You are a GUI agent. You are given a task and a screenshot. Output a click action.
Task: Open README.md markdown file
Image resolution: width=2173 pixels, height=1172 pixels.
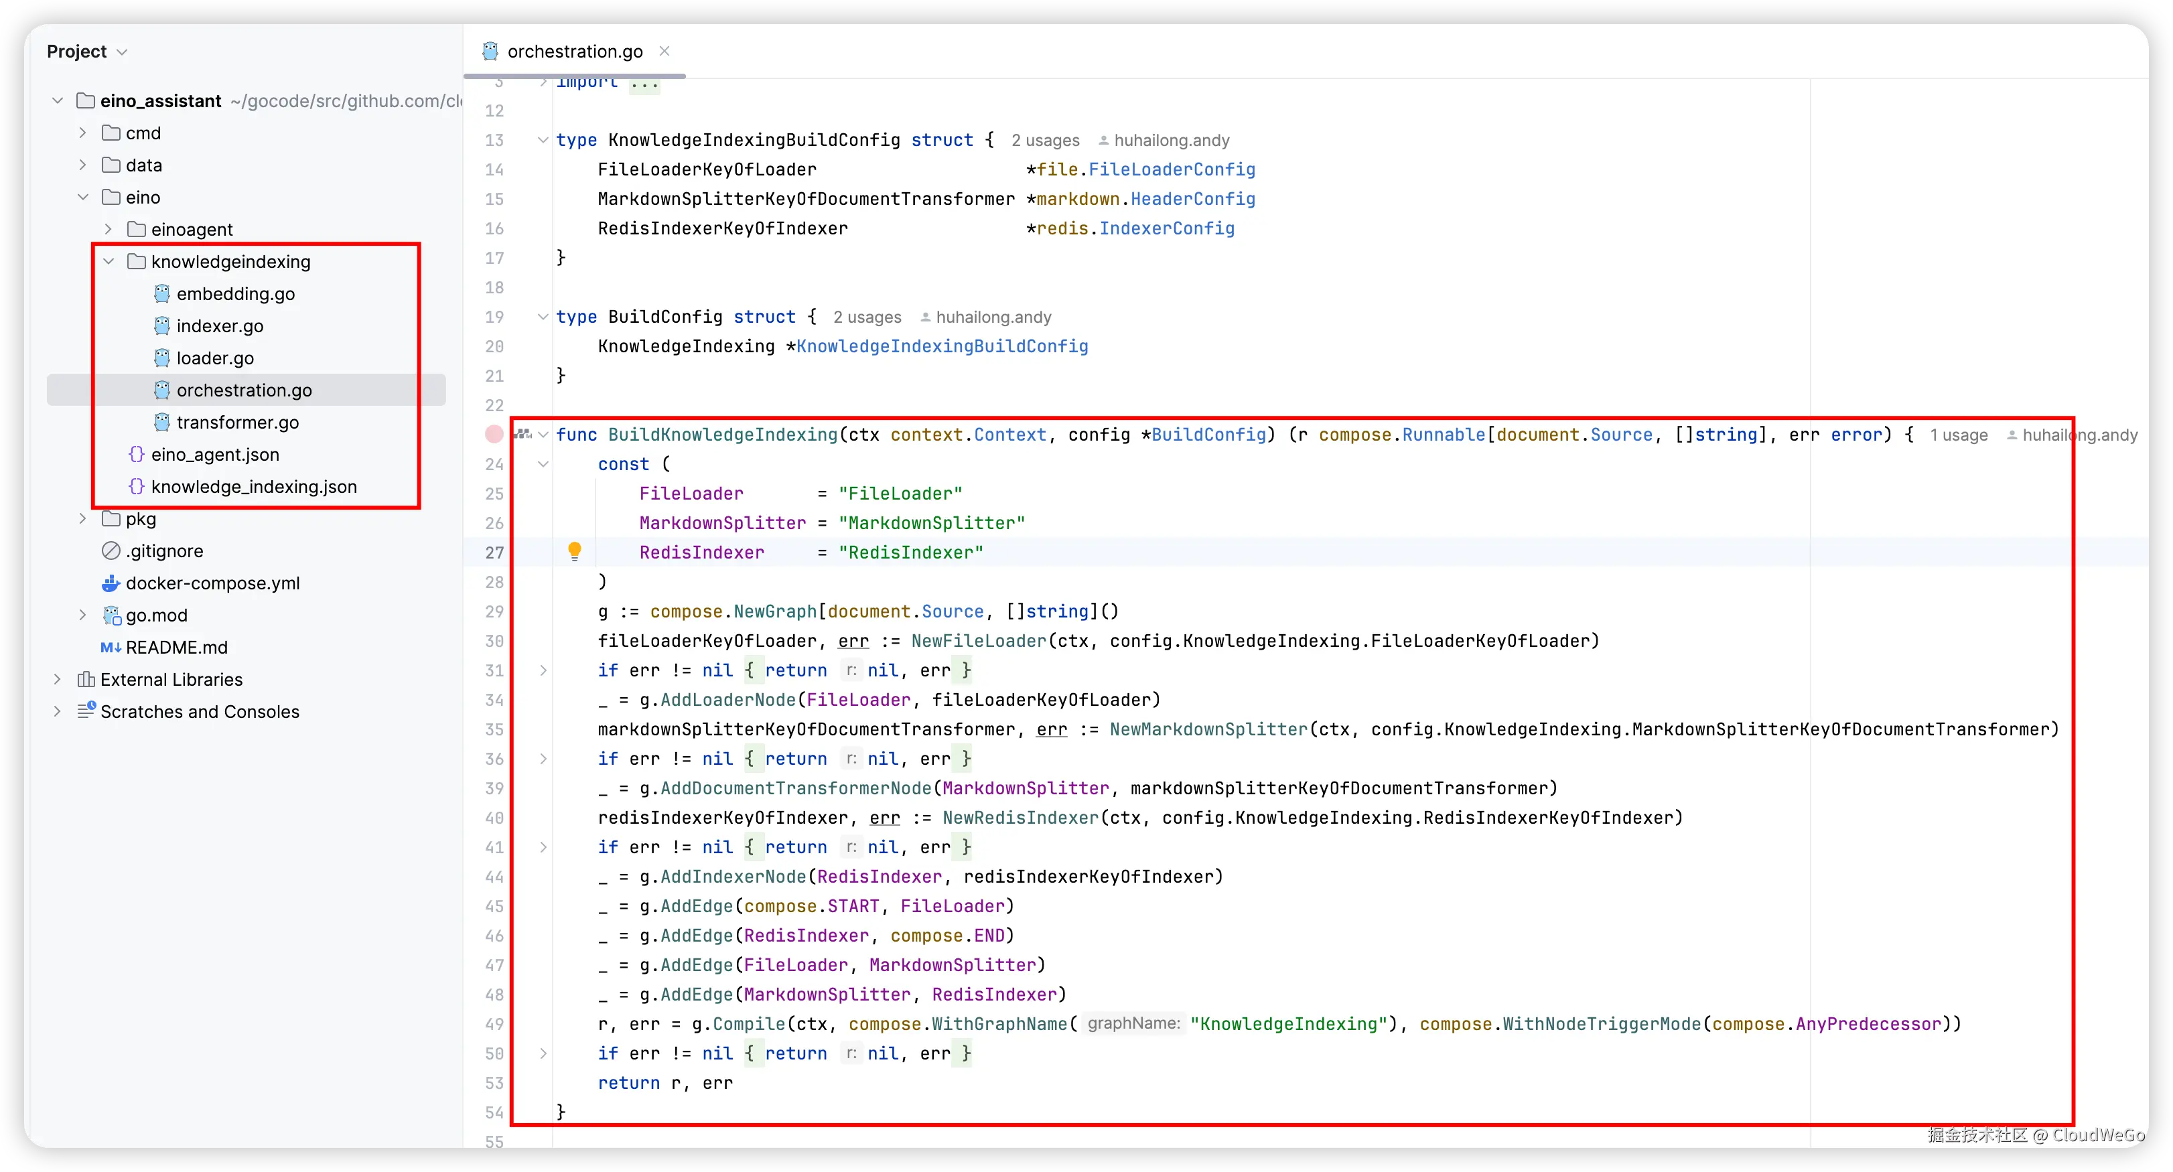coord(176,648)
